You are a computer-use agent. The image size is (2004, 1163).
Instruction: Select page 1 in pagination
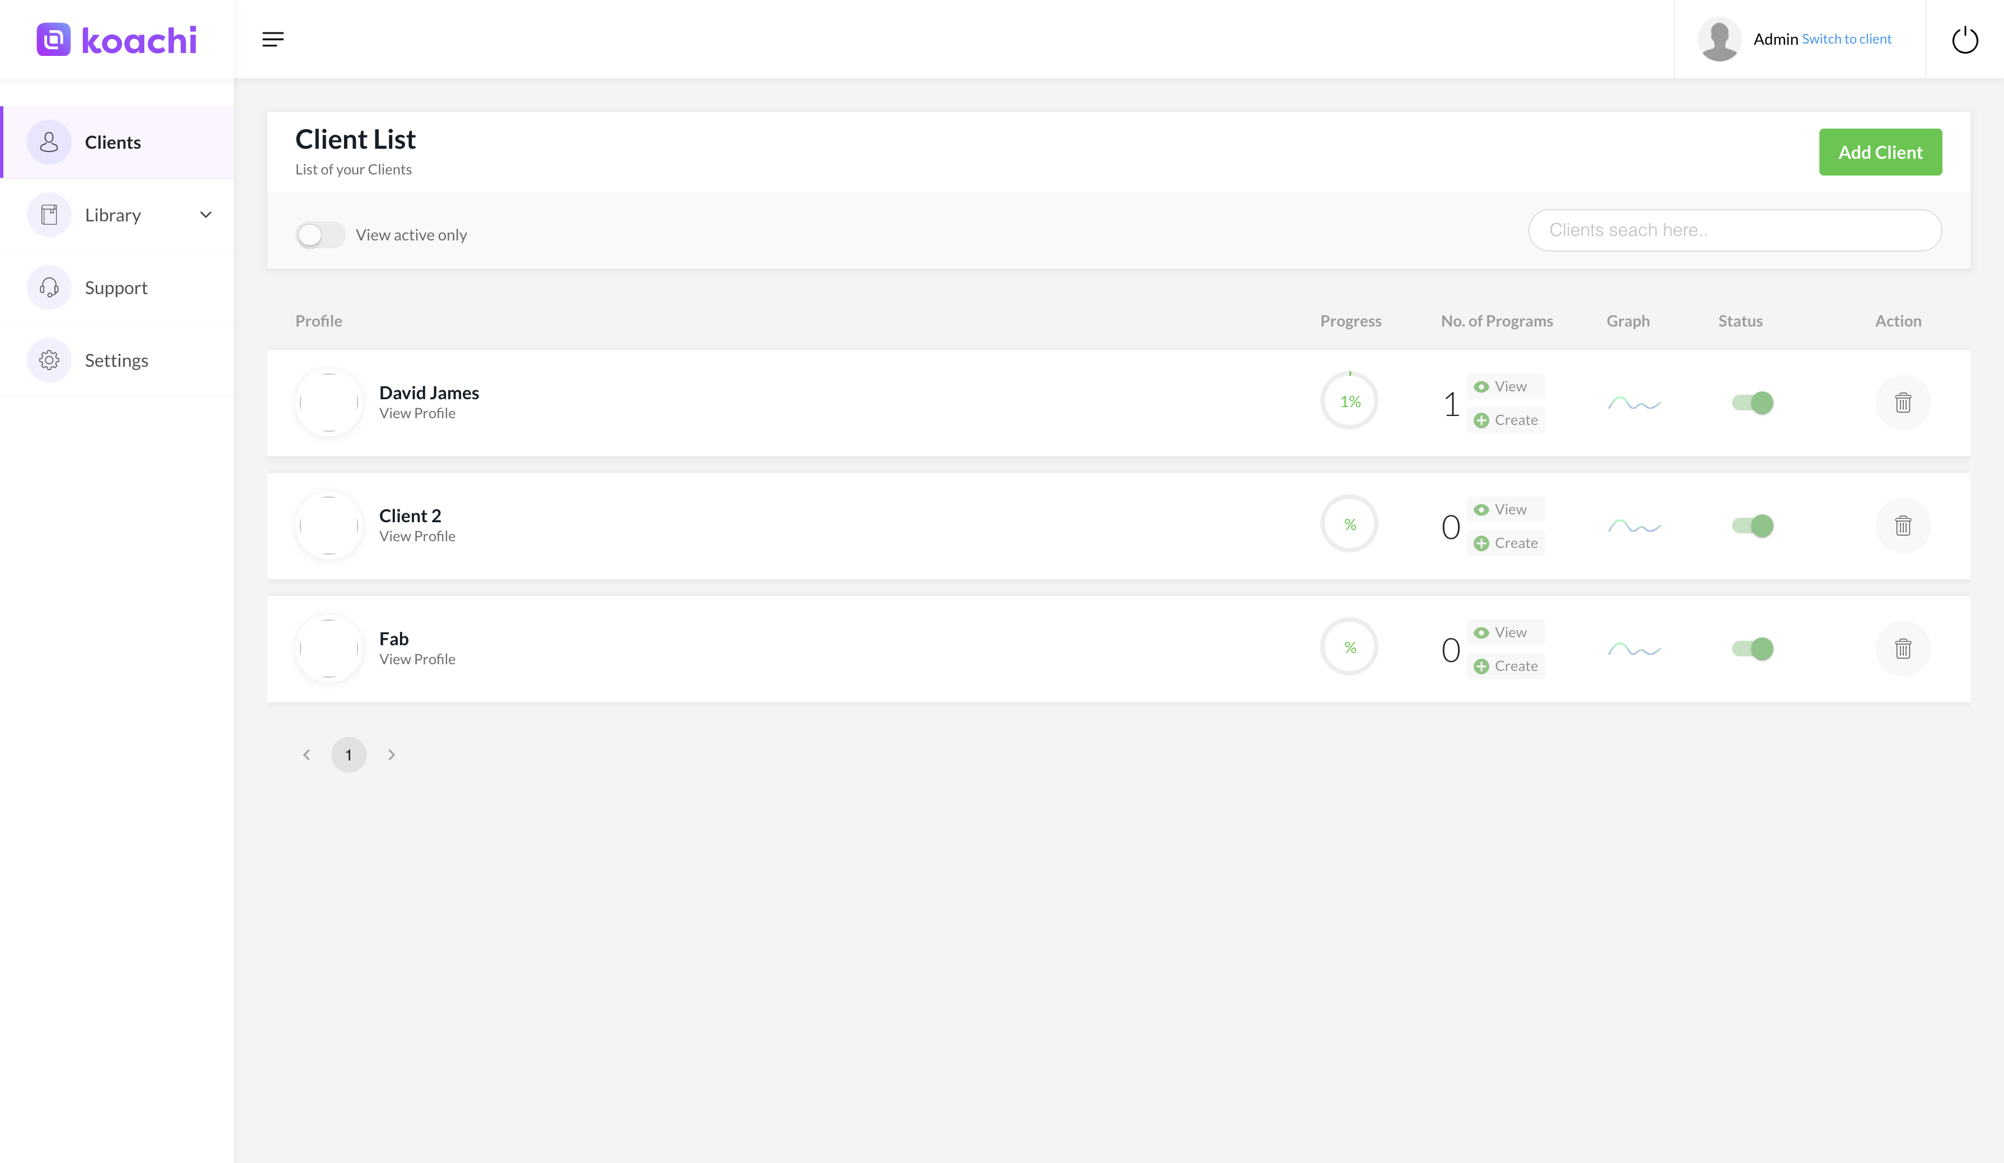click(x=349, y=754)
